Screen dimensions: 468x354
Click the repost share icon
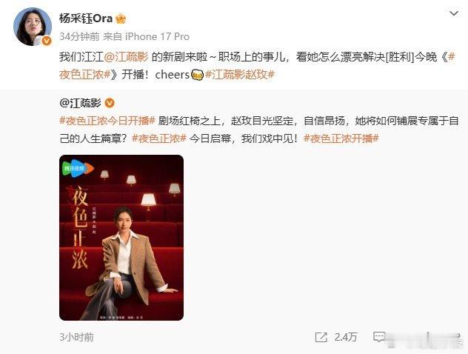321,337
